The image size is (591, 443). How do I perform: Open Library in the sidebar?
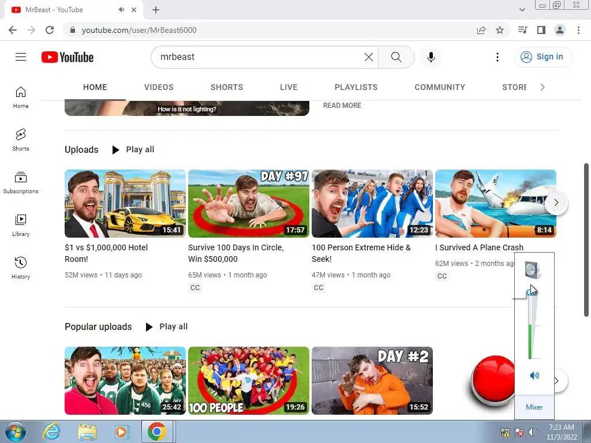[x=21, y=226]
